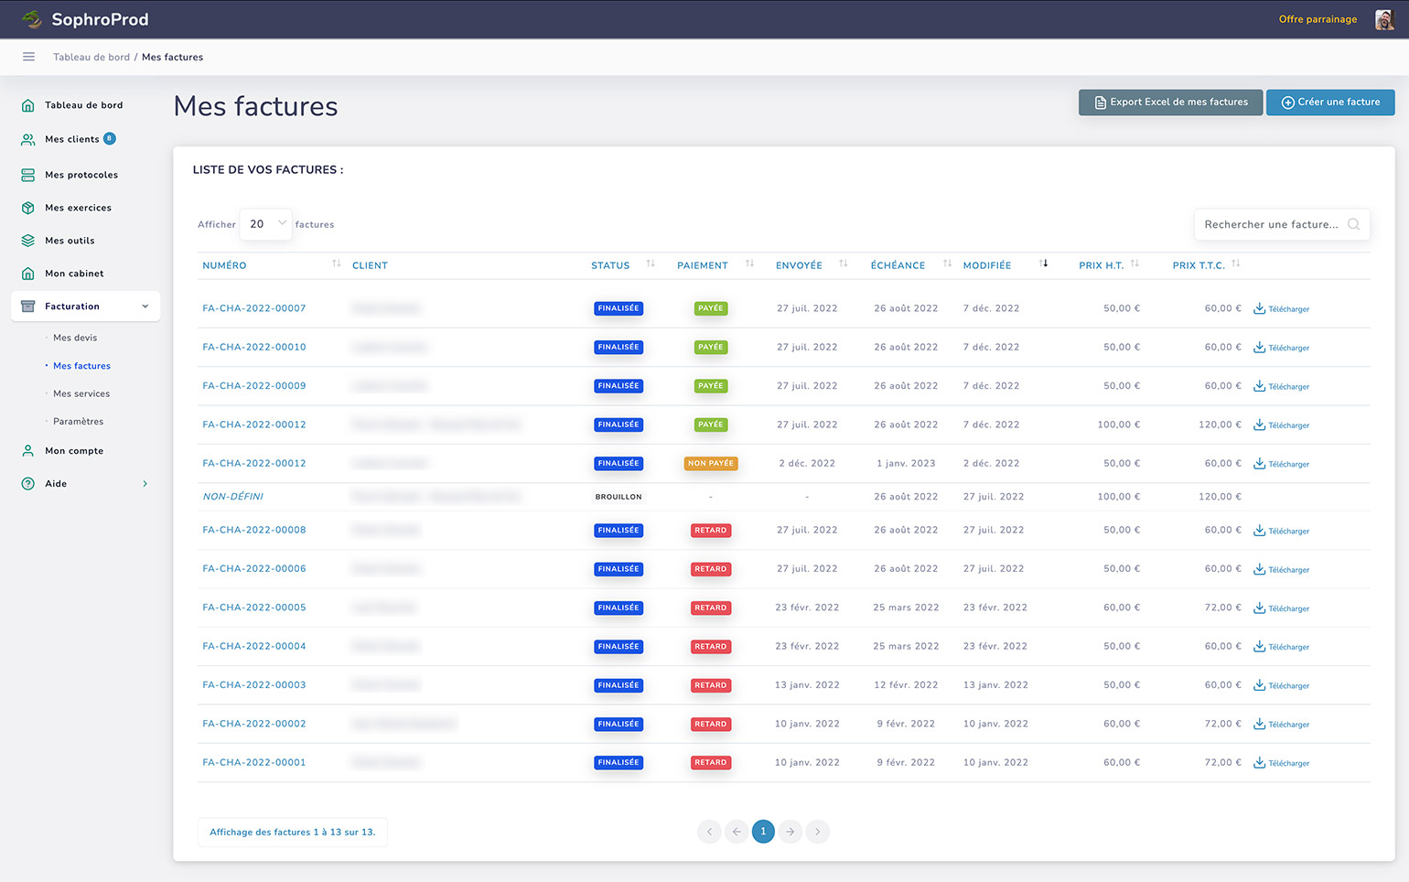Sort invoices by Paiement column

(x=749, y=264)
